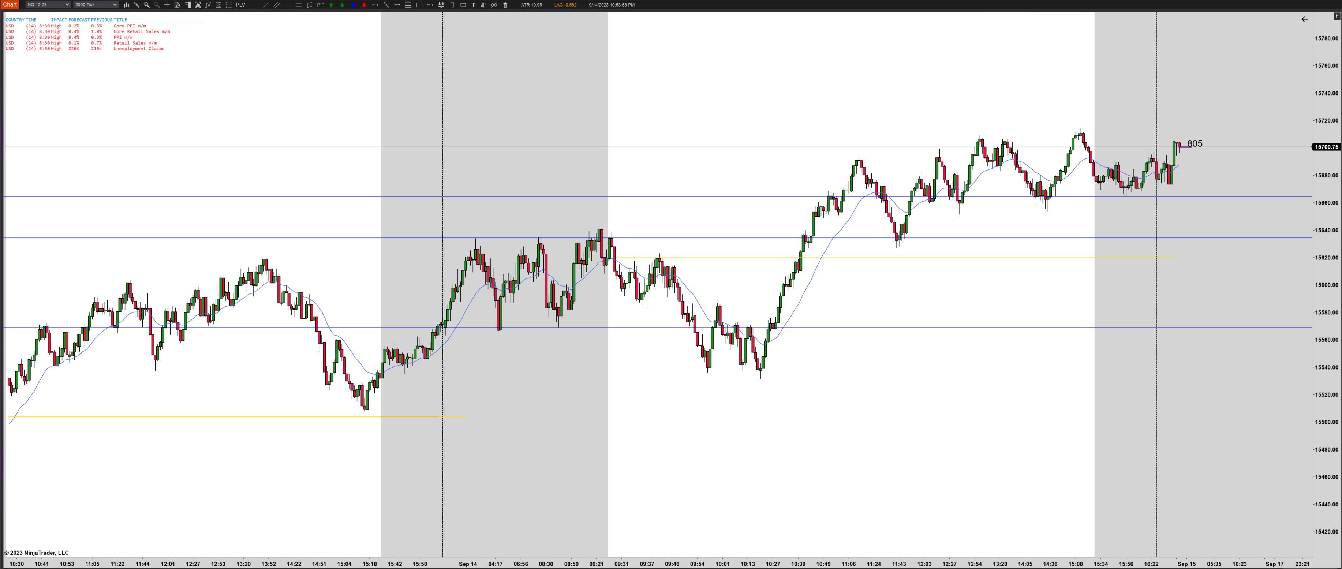
Task: Select the red arrow down drawing tool
Action: tap(364, 5)
